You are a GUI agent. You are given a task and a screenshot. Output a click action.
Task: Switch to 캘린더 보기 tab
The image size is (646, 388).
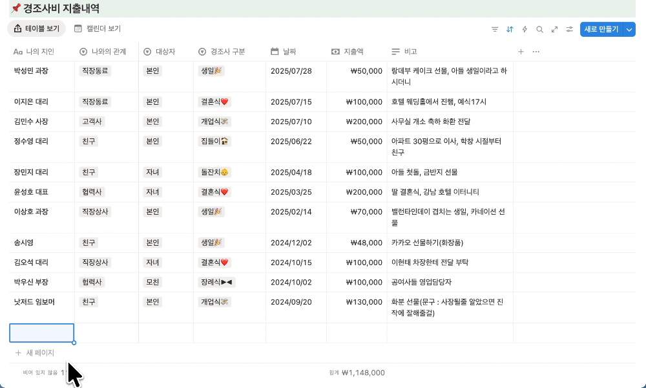pyautogui.click(x=98, y=29)
